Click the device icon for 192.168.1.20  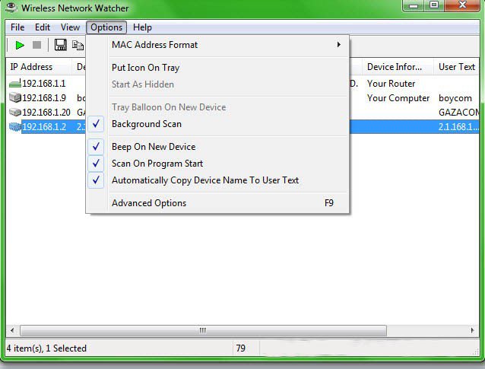(14, 113)
